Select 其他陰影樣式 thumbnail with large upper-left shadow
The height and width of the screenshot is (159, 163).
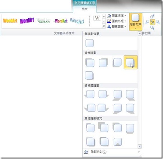coord(103,127)
